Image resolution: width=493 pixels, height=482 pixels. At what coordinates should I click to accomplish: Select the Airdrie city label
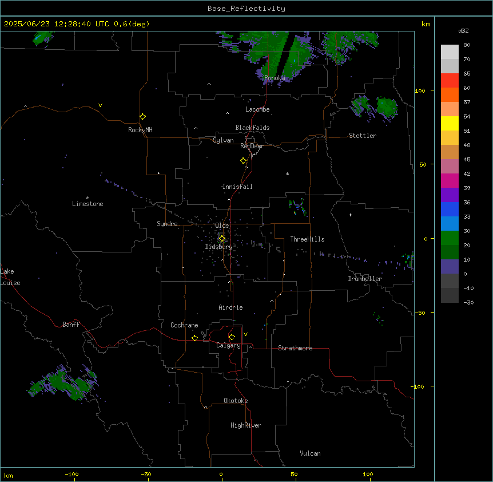pyautogui.click(x=230, y=307)
